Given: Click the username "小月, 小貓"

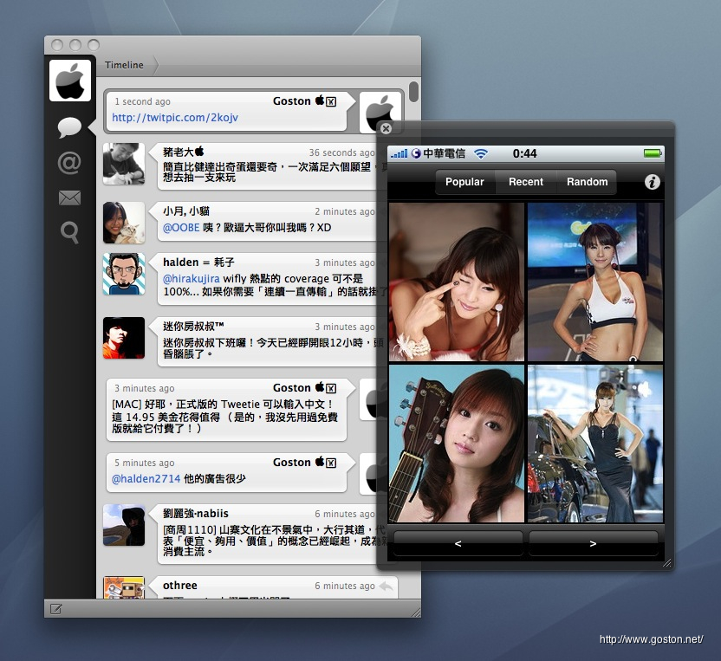Looking at the screenshot, I should [x=186, y=211].
